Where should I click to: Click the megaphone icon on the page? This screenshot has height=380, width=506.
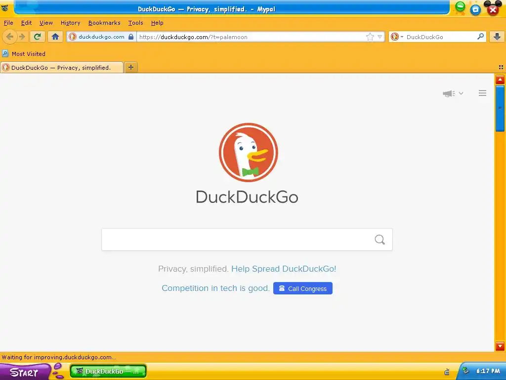pos(449,94)
